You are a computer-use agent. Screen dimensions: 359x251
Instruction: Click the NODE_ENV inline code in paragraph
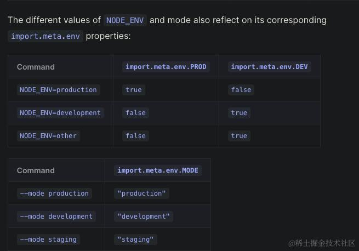[x=125, y=20]
